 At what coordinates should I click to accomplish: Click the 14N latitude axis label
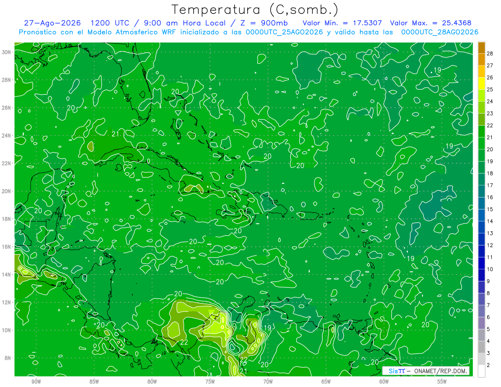[7, 274]
